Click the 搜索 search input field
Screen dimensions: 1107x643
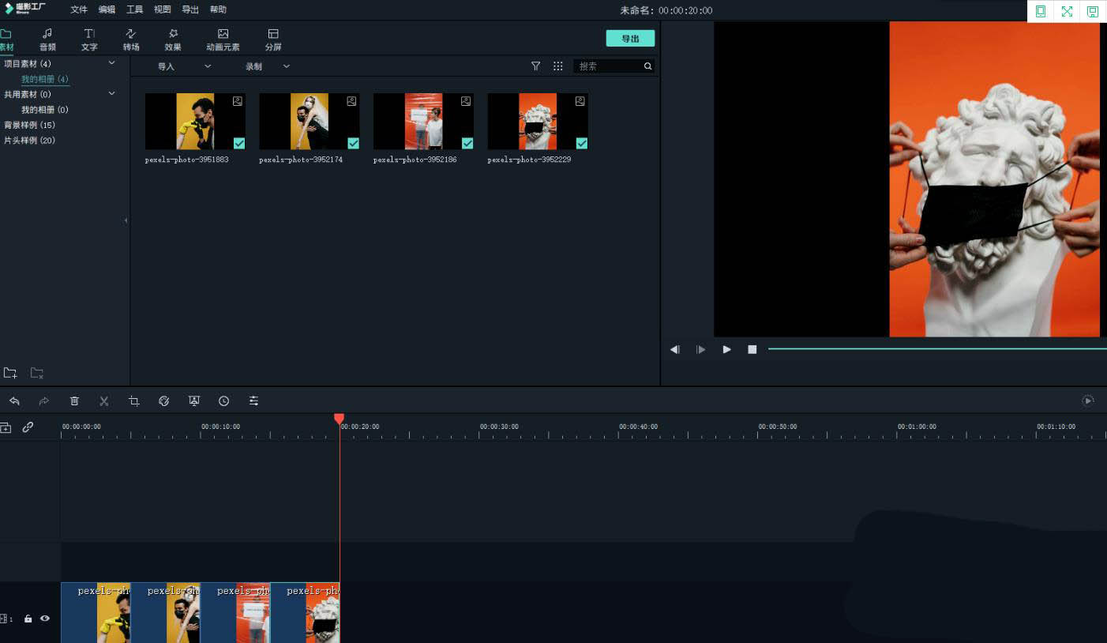[610, 66]
